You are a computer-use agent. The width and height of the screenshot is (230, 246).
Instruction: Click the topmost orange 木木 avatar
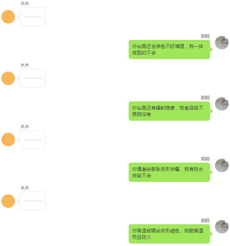(x=8, y=17)
